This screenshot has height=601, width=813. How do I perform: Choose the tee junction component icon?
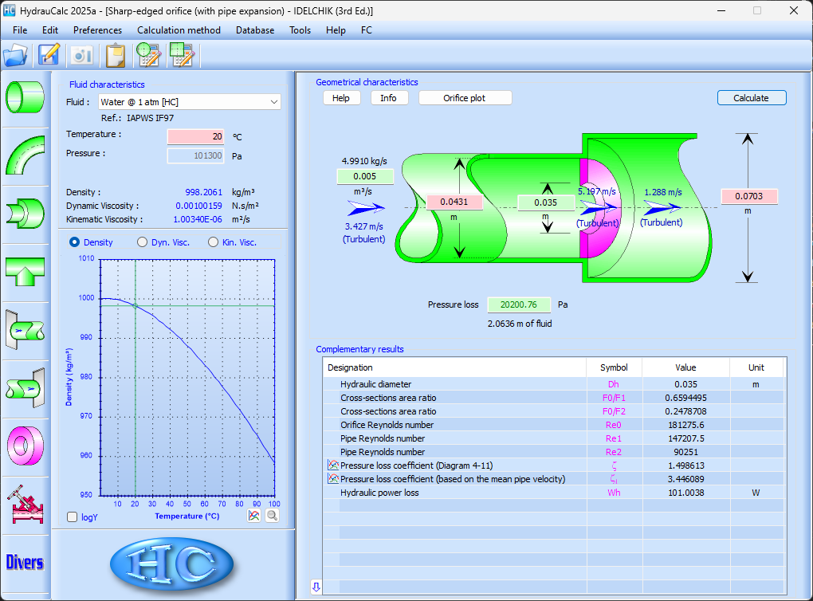[25, 272]
